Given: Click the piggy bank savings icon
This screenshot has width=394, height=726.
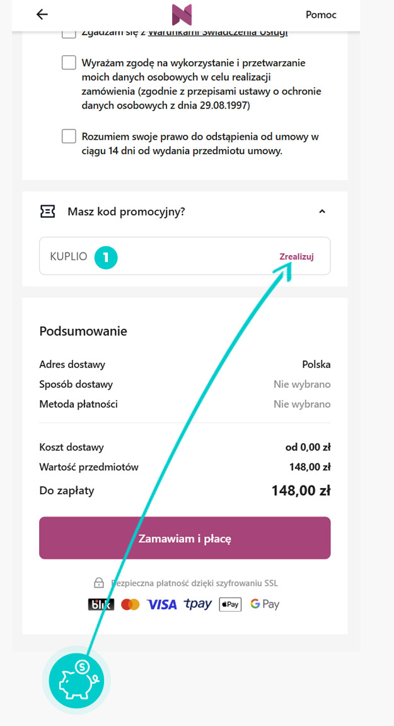Looking at the screenshot, I should coord(76,681).
